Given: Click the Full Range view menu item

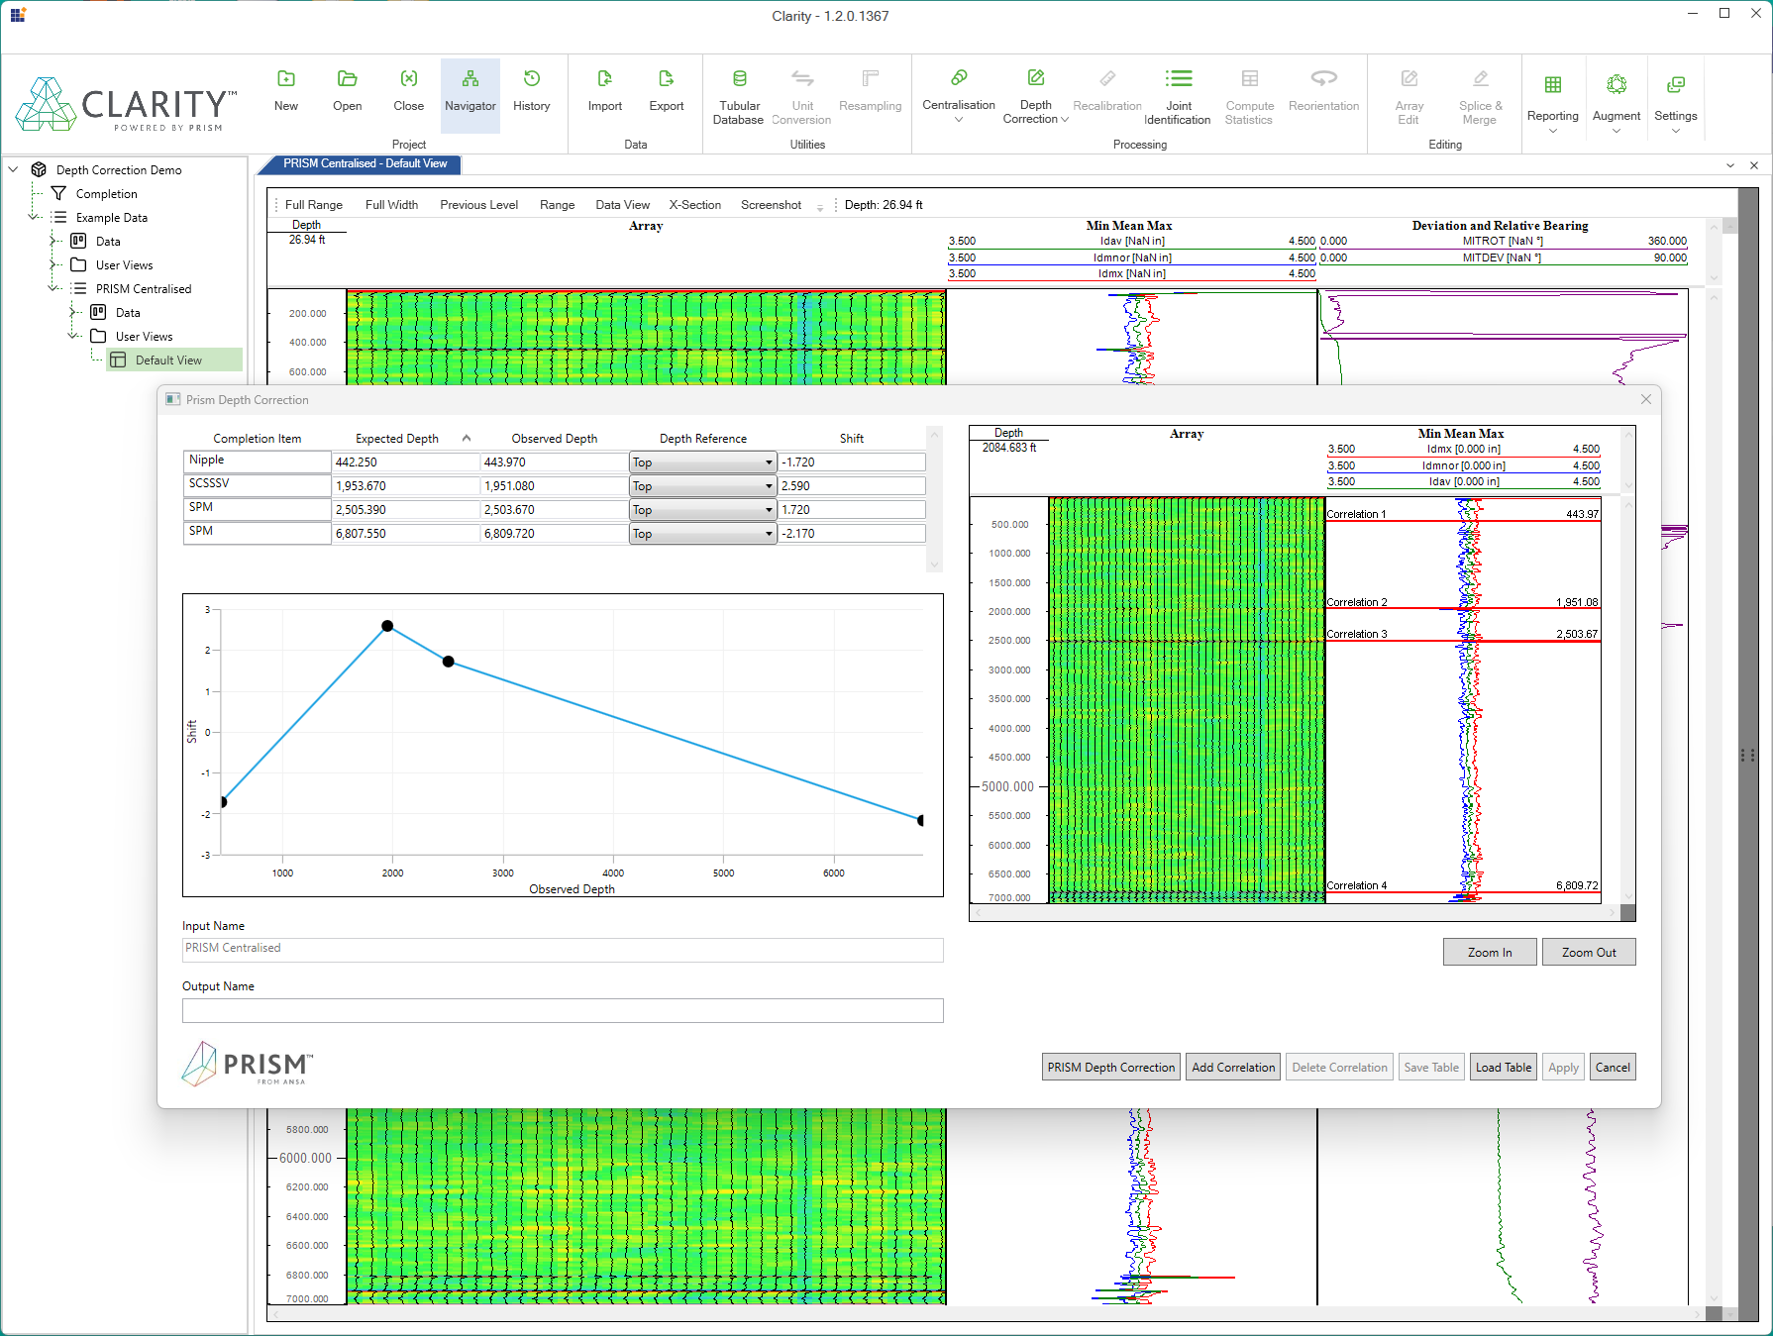Looking at the screenshot, I should tap(313, 205).
